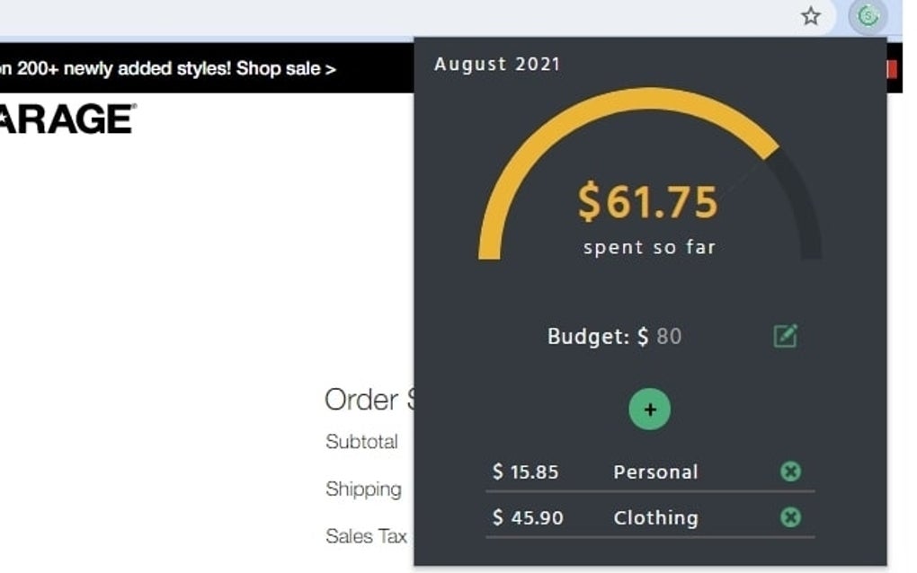
Task: Click the $80 budget value to change it
Action: (670, 336)
